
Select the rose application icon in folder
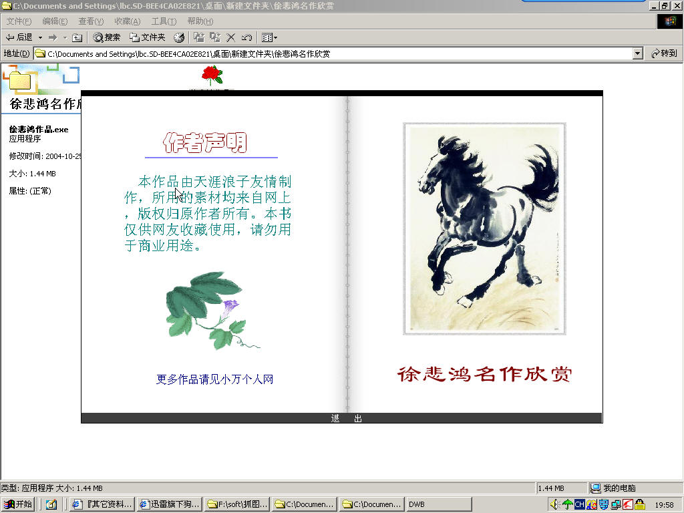click(212, 75)
